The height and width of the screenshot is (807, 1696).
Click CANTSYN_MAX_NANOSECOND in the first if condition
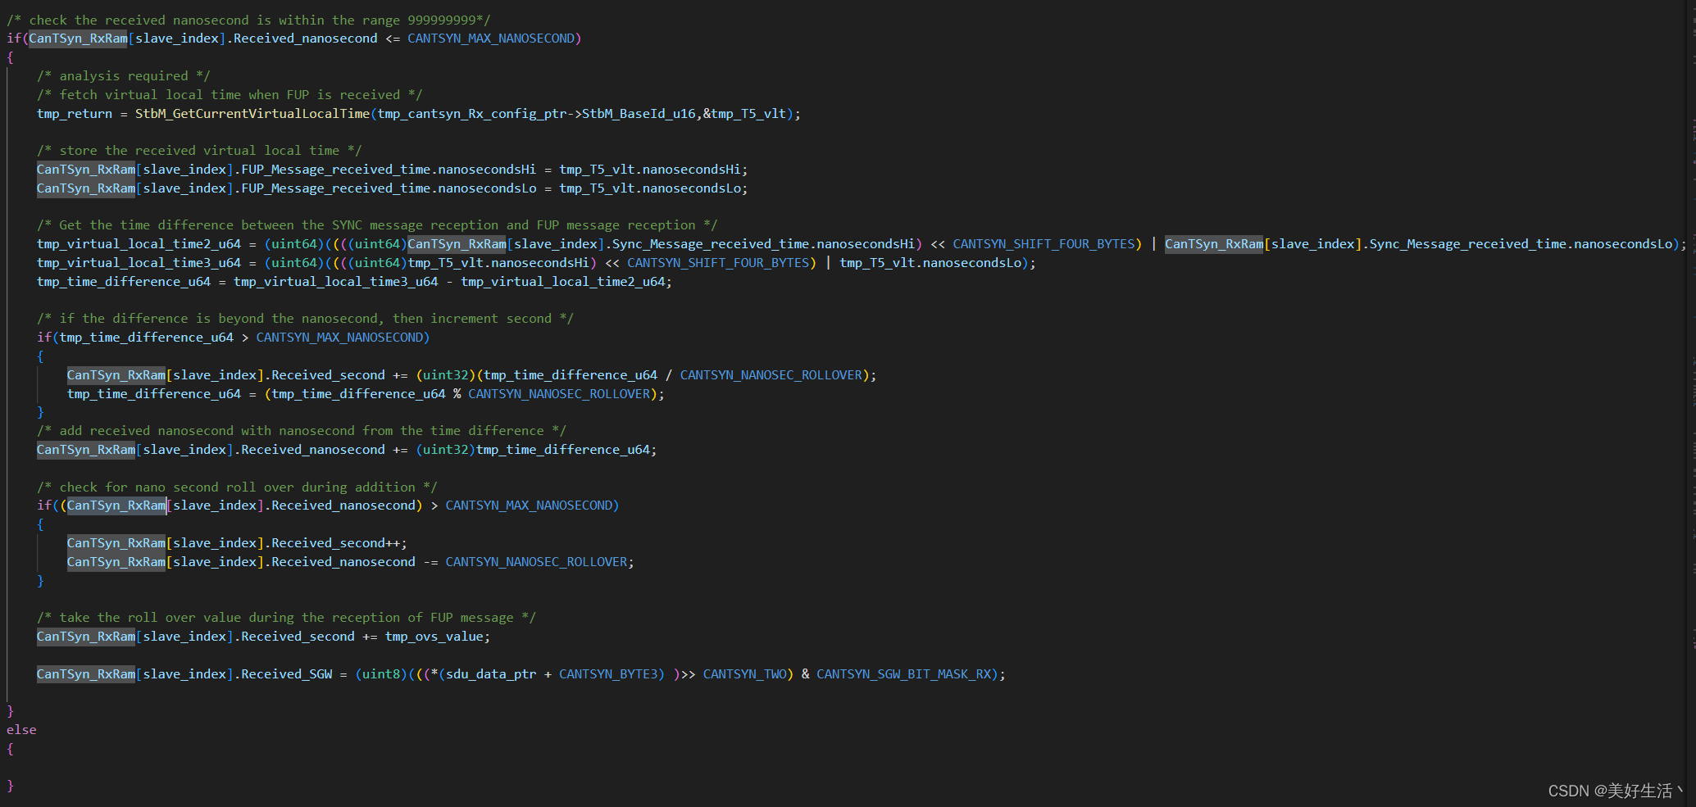[x=491, y=39]
